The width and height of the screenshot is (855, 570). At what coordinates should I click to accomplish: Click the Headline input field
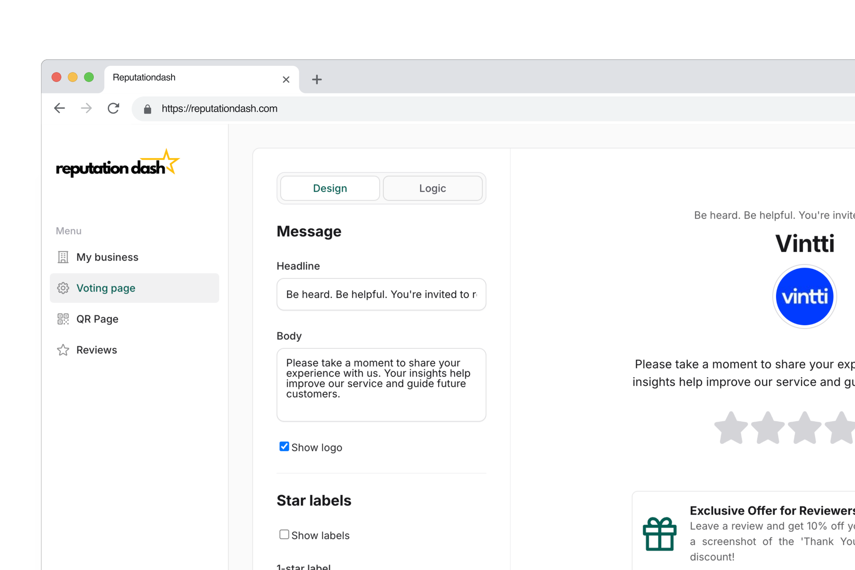(x=381, y=294)
